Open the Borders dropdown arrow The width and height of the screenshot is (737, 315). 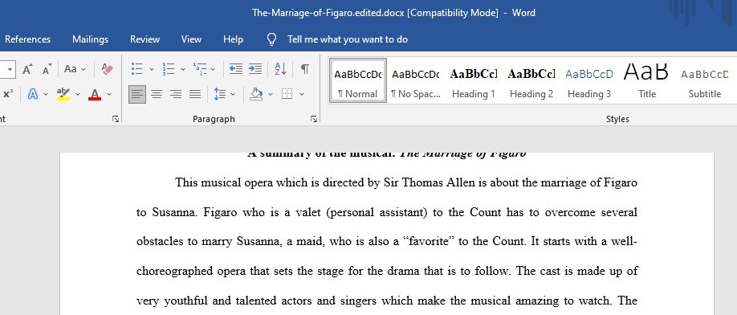pos(302,95)
